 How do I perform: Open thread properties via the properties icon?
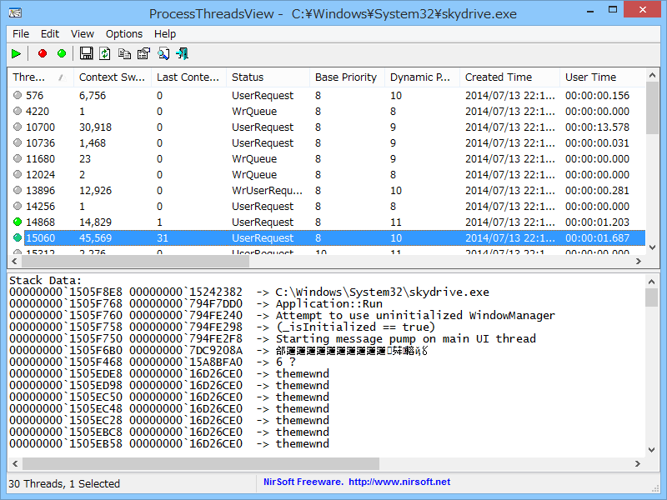(142, 53)
